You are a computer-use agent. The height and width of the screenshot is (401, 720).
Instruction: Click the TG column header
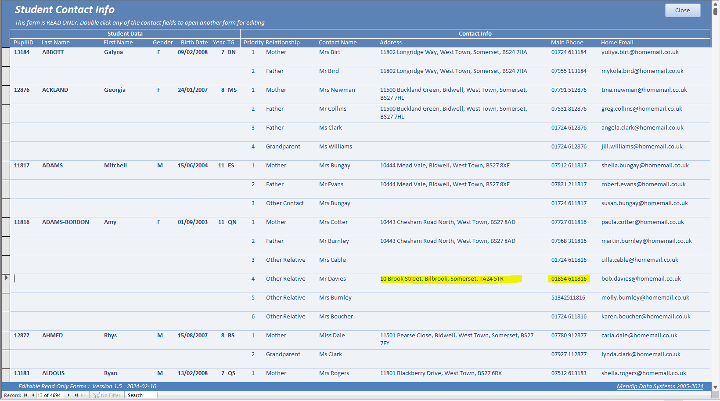(231, 43)
